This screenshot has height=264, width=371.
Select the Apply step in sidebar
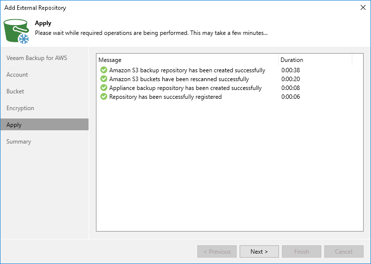tap(14, 125)
